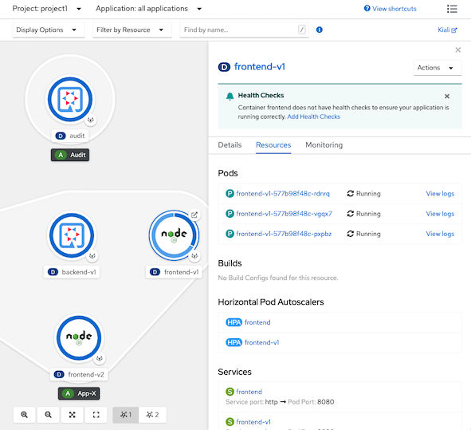Click Kiali decorator on frontend-v1 node
The height and width of the screenshot is (430, 471).
[194, 256]
